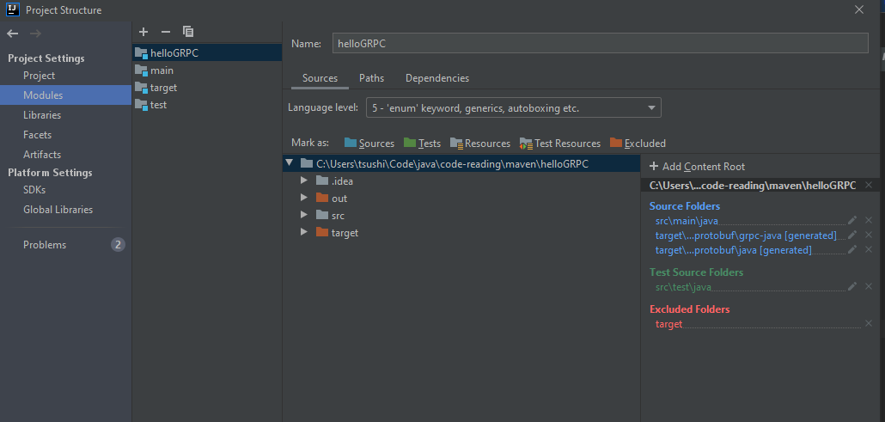The width and height of the screenshot is (885, 422).
Task: Switch to the Dependencies tab
Action: (436, 78)
